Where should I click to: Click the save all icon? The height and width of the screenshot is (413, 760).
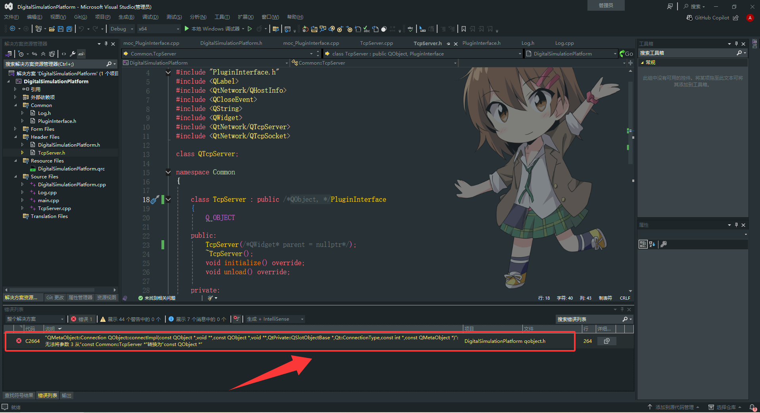click(x=69, y=29)
